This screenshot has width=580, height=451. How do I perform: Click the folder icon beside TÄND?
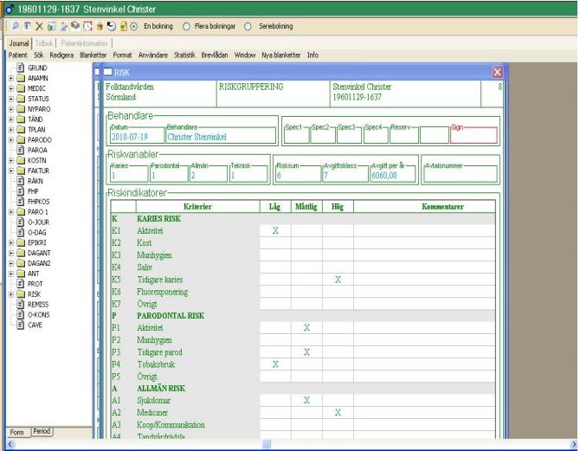click(x=21, y=119)
